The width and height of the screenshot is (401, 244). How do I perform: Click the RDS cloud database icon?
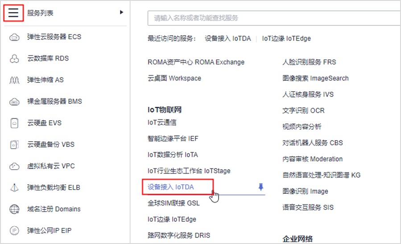14,58
